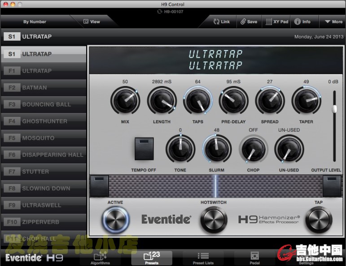Toggle the TEMPO OFF switch
The height and width of the screenshot is (266, 346).
(x=144, y=149)
